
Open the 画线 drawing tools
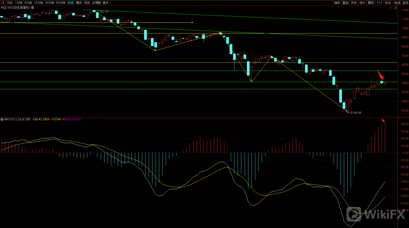click(371, 2)
